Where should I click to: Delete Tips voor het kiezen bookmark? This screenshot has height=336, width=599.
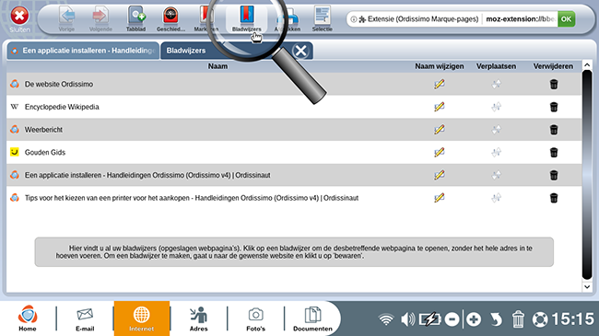pyautogui.click(x=554, y=198)
